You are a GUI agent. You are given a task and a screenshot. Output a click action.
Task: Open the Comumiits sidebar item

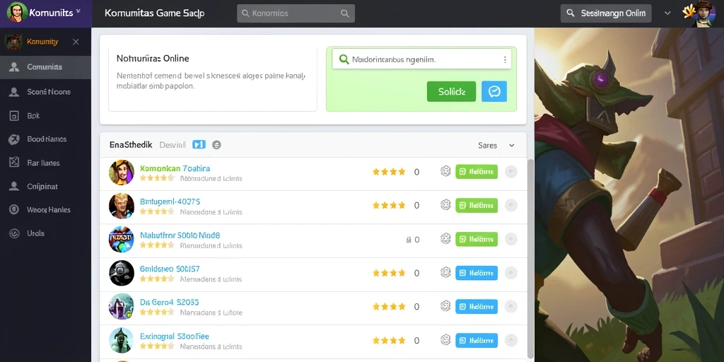pyautogui.click(x=45, y=67)
